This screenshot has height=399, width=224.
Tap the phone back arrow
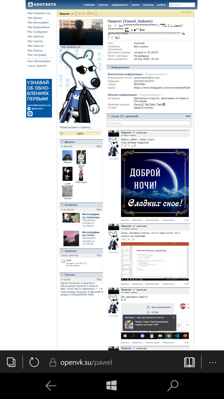click(x=51, y=386)
